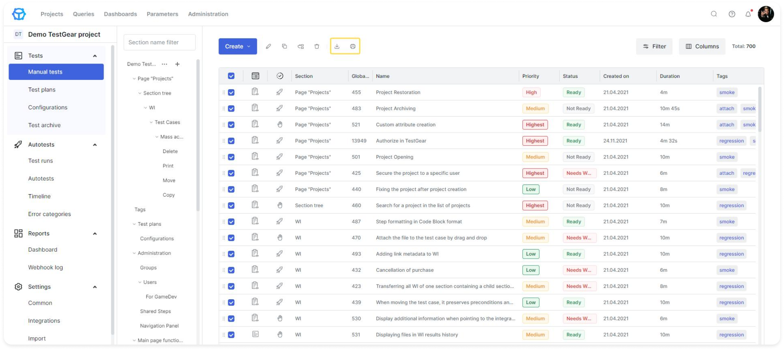Image resolution: width=784 pixels, height=350 pixels.
Task: Select the pencil Edit icon in the toolbar
Action: [268, 46]
